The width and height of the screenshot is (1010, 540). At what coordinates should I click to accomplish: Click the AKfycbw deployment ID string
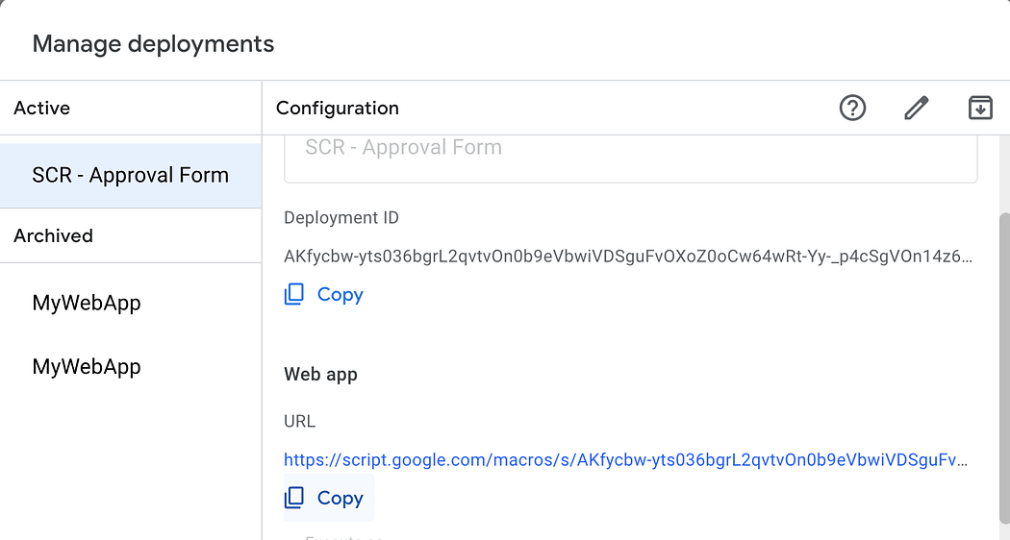click(627, 257)
